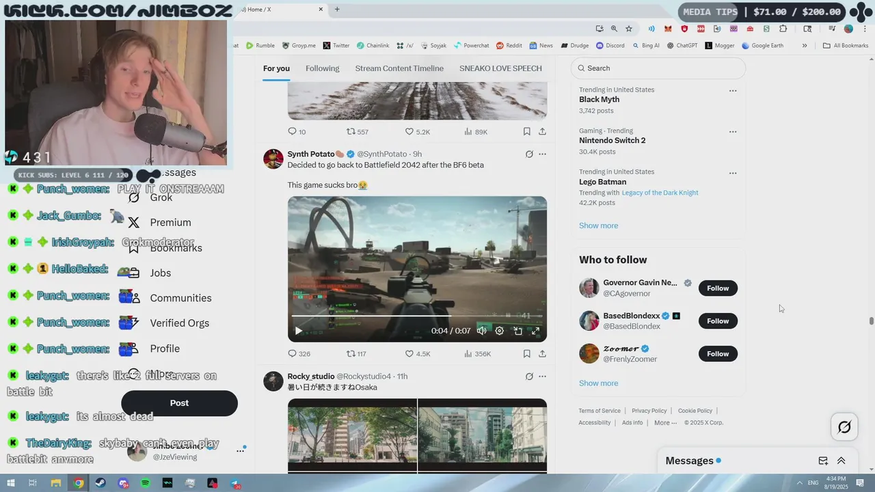This screenshot has width=875, height=492.
Task: View analytics showing 356K views
Action: coord(477,353)
